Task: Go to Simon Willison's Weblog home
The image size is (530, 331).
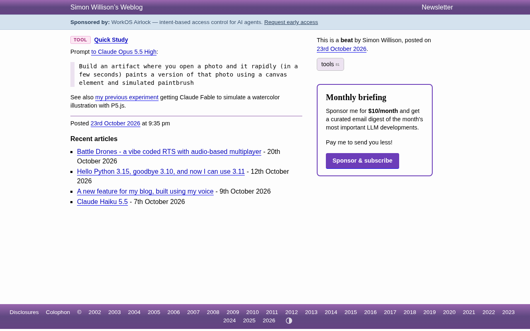Action: (106, 7)
